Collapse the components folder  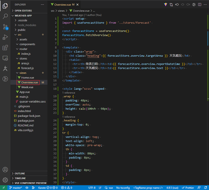click(29, 44)
